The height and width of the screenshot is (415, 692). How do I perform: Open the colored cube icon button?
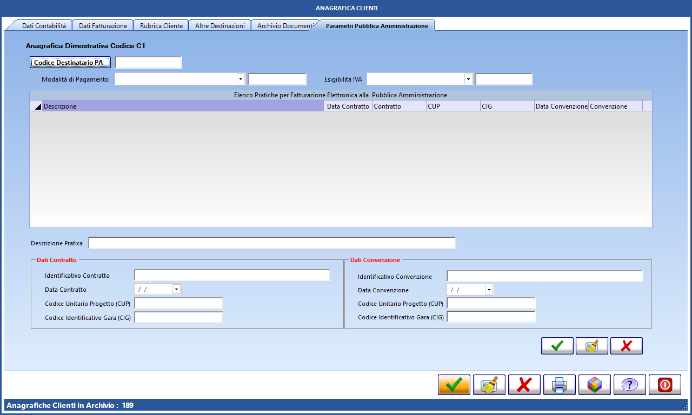595,385
